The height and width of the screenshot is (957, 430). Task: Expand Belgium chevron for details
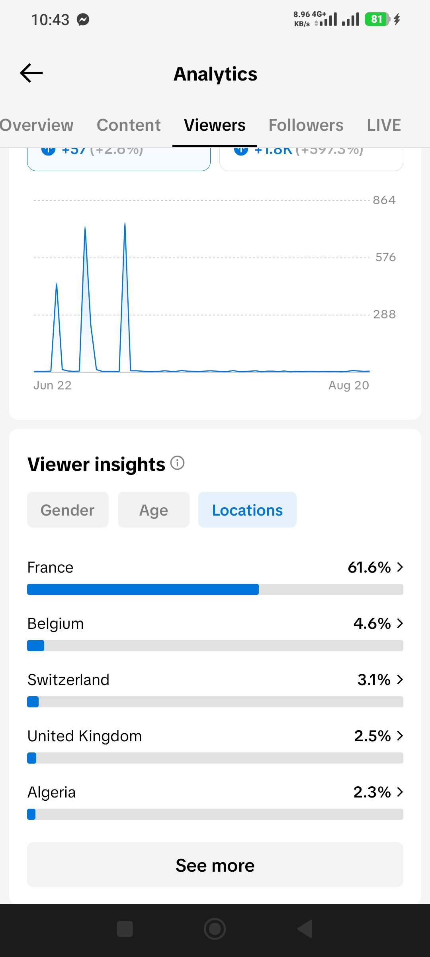pyautogui.click(x=400, y=623)
